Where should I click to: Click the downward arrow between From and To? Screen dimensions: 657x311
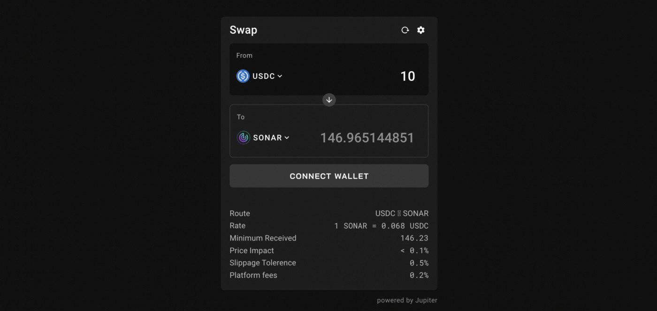(329, 100)
